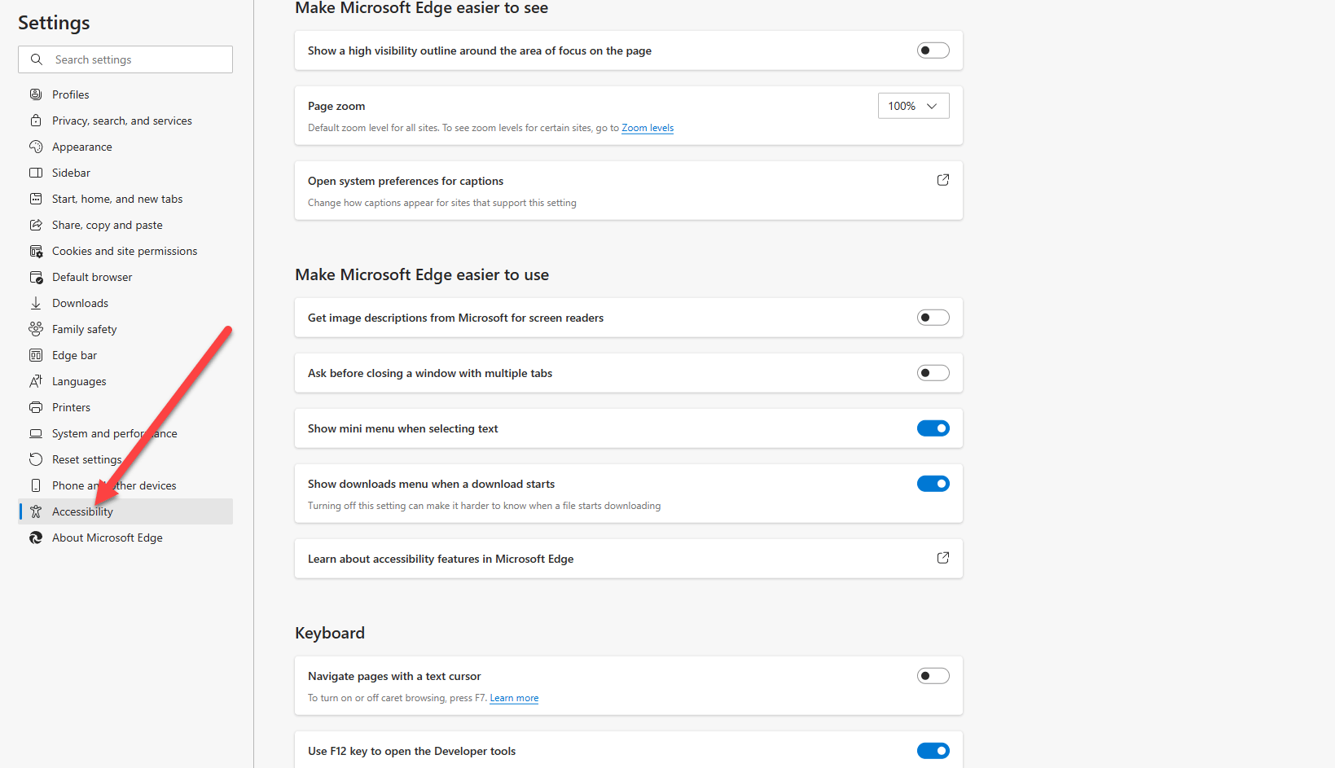Click the Downloads arrow icon

(x=36, y=303)
